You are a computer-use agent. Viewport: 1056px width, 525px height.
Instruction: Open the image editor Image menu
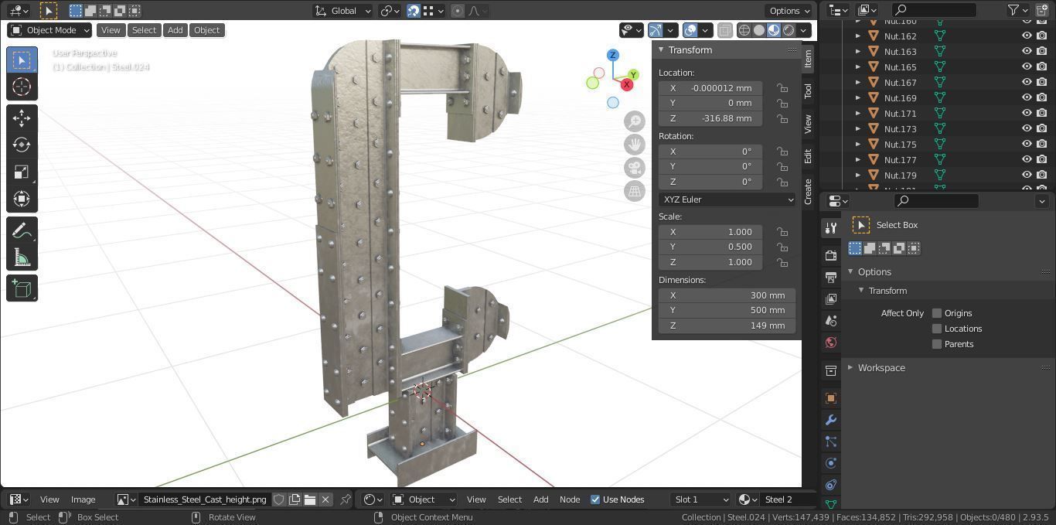(x=83, y=499)
